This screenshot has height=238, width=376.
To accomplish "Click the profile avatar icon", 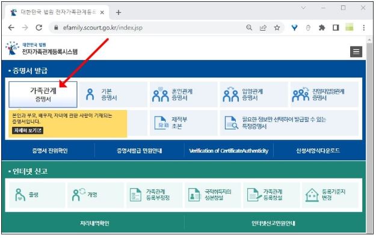I will (x=350, y=27).
